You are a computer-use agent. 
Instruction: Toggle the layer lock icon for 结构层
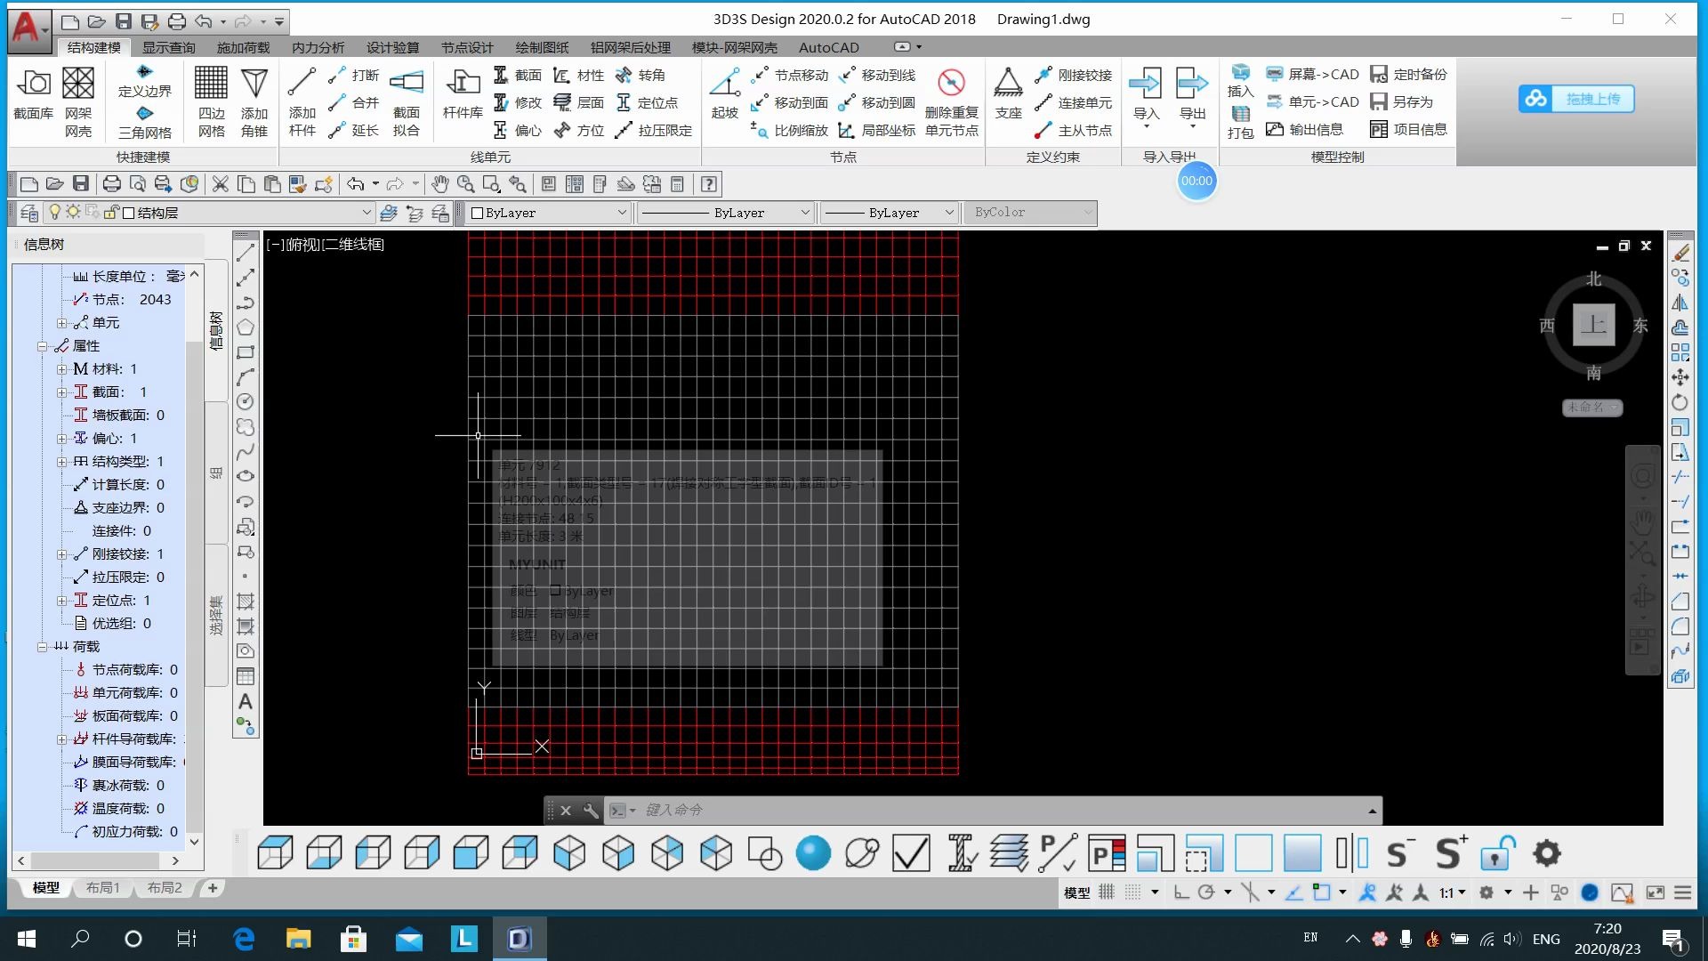tap(111, 213)
